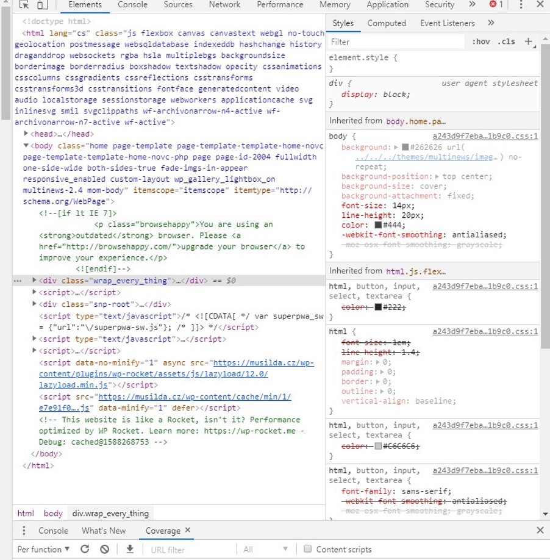Expand the background shorthand property triangle

point(396,147)
